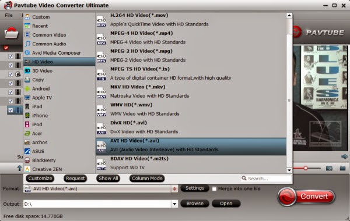Screen dimensions: 350x221
Task: Take a snapshot with the camera icon
Action: pyautogui.click(x=329, y=168)
